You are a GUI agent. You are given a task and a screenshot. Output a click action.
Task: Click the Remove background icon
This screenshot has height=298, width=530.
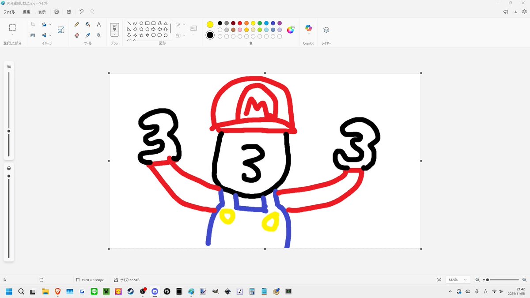coord(33,35)
